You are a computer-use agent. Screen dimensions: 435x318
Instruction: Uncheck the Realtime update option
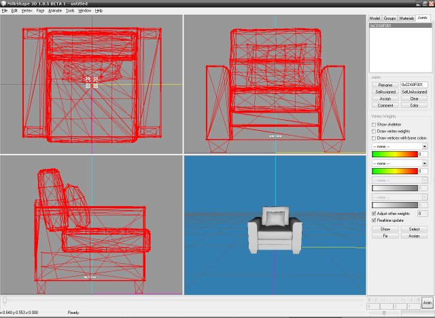pyautogui.click(x=373, y=220)
